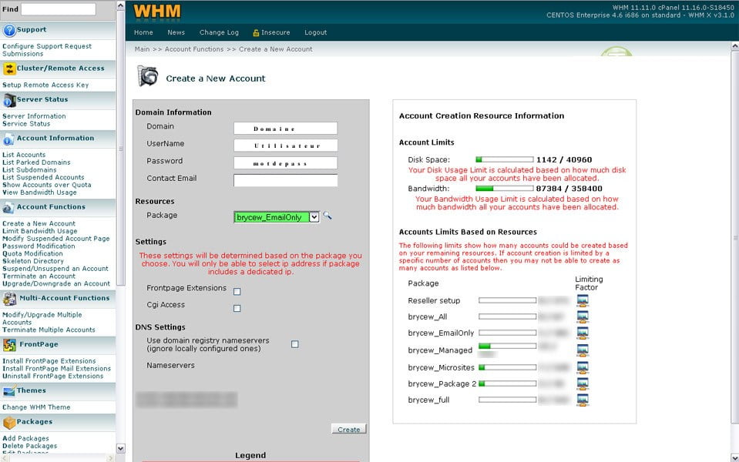Click limiting factor icon for brycew_full

tap(583, 400)
